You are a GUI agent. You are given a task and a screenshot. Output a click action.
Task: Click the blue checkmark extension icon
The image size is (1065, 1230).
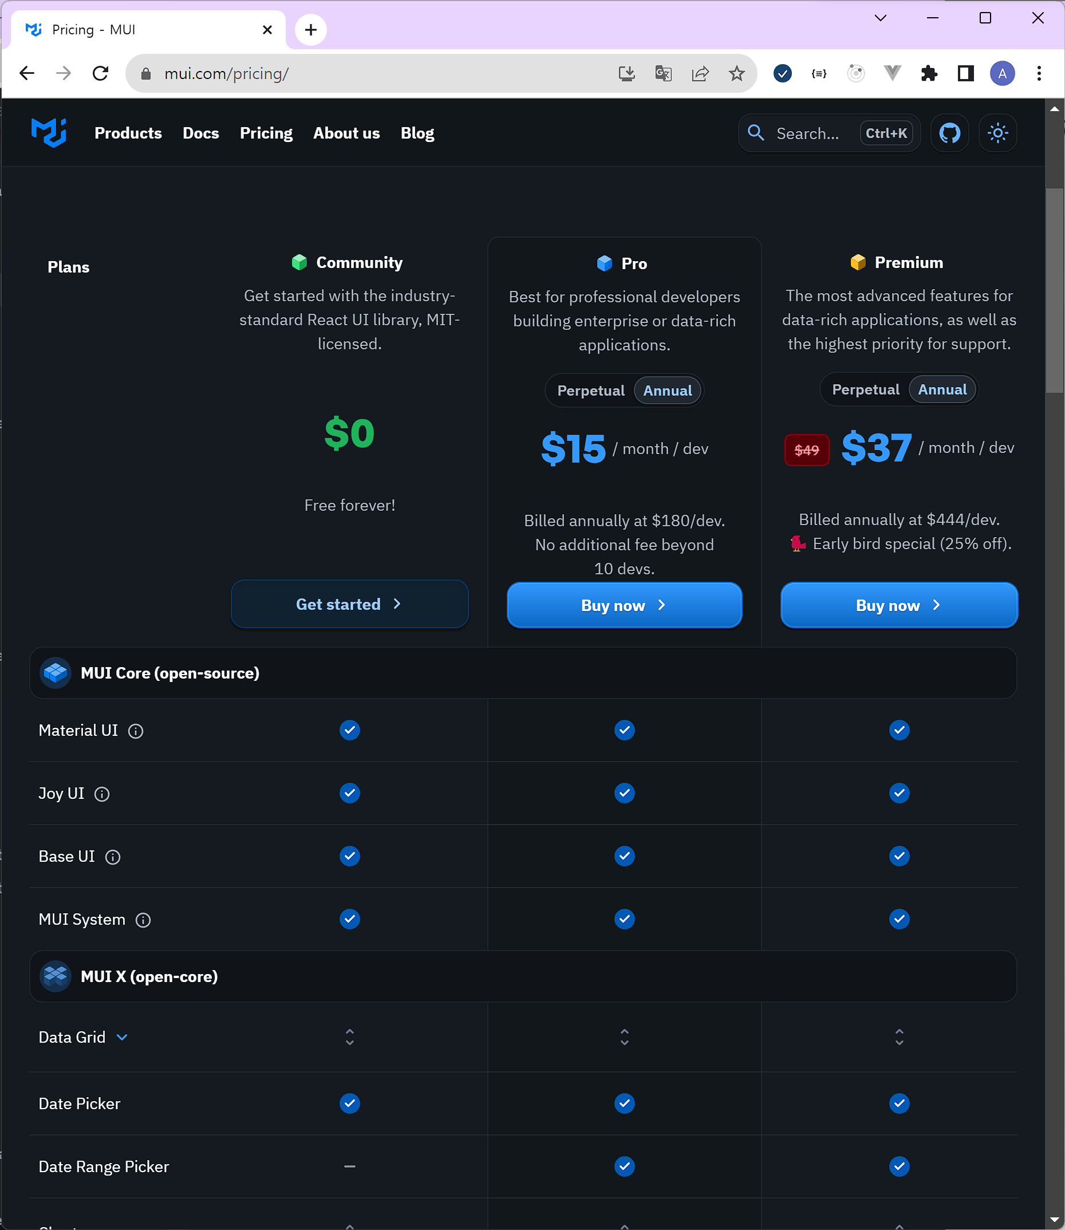click(782, 73)
